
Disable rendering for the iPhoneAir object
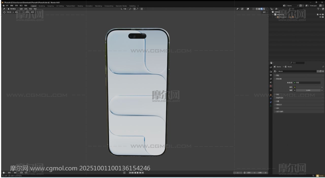click(x=323, y=17)
